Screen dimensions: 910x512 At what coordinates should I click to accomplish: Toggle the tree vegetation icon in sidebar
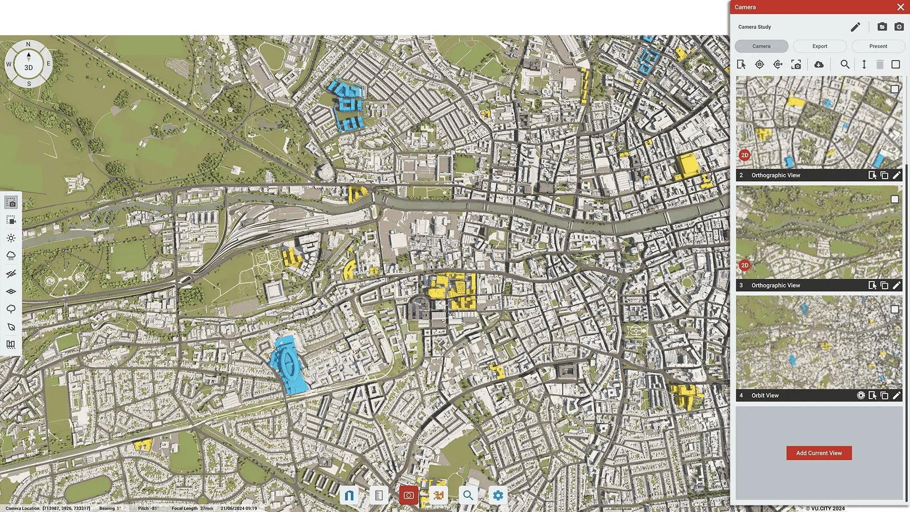pyautogui.click(x=11, y=309)
